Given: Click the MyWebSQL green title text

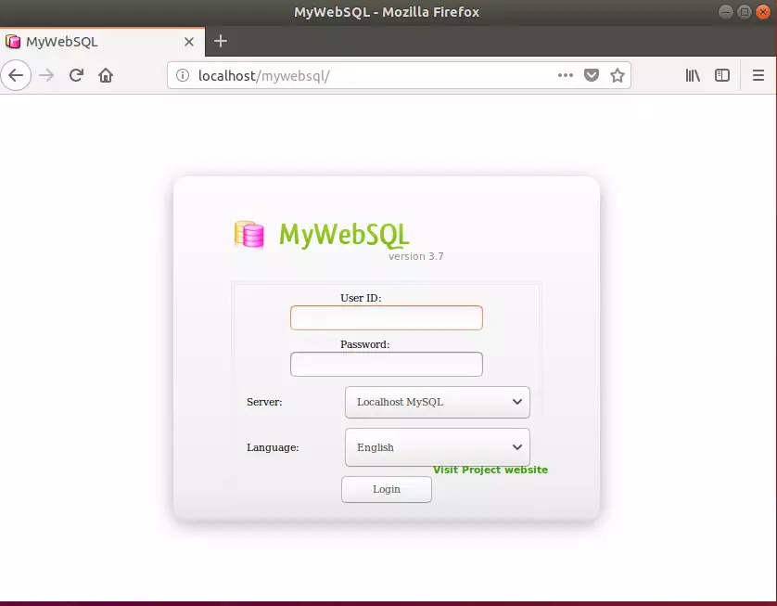Looking at the screenshot, I should 344,235.
